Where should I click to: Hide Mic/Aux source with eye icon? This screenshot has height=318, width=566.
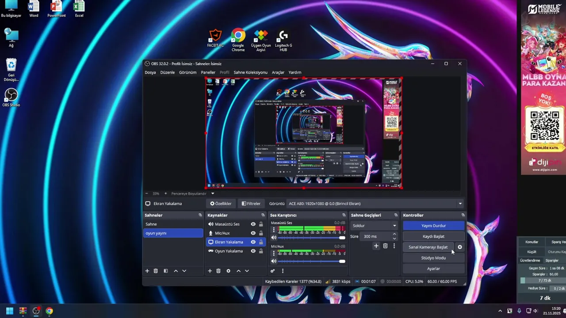253,233
